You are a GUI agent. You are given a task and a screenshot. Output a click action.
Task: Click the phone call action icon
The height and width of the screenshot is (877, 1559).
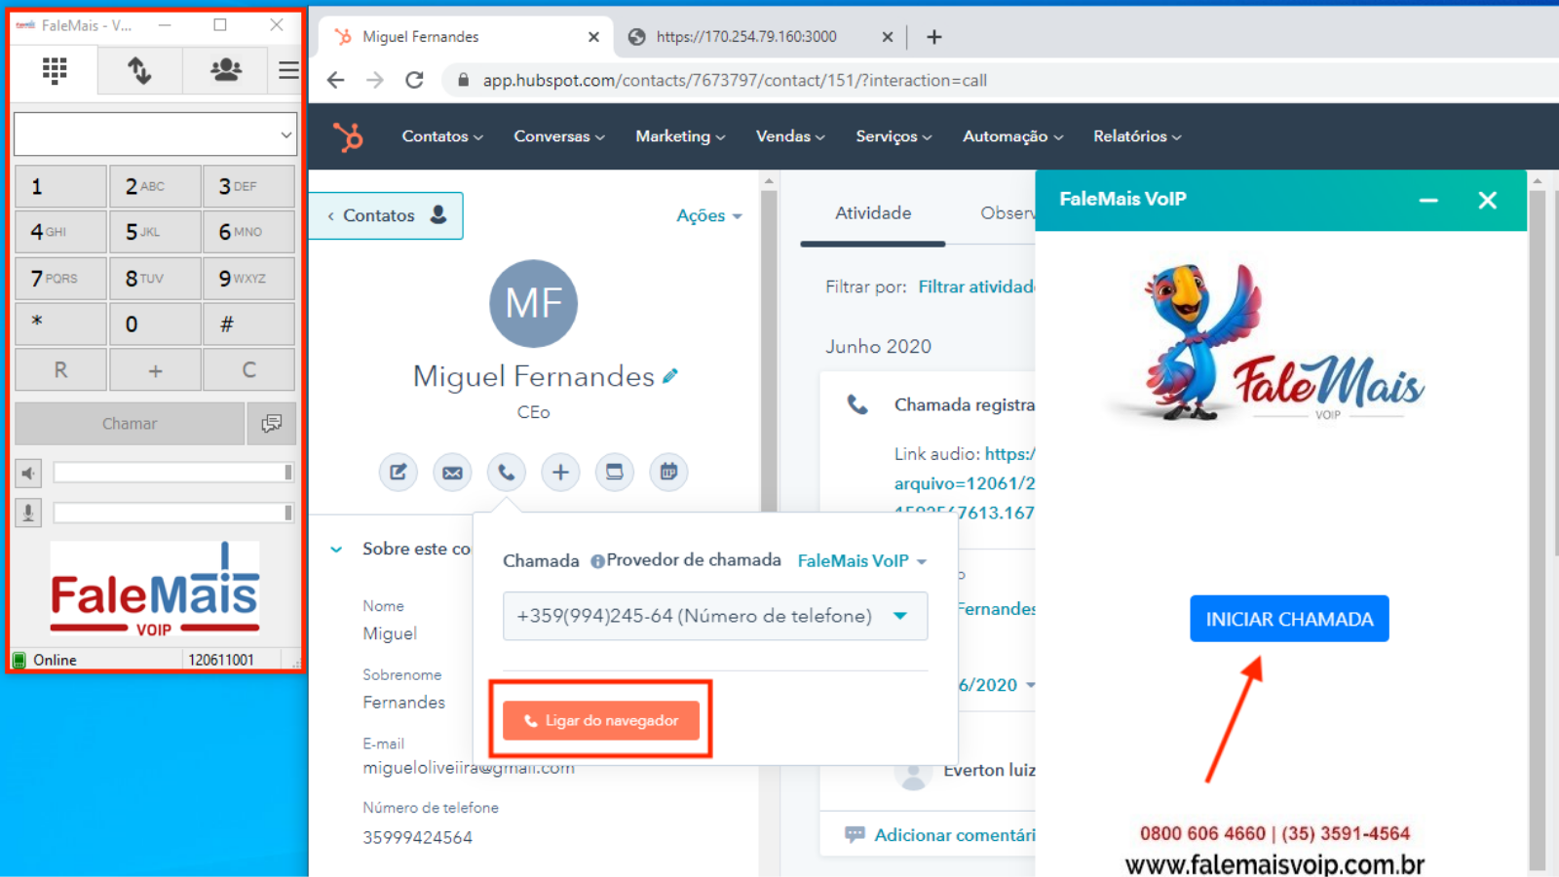[507, 473]
